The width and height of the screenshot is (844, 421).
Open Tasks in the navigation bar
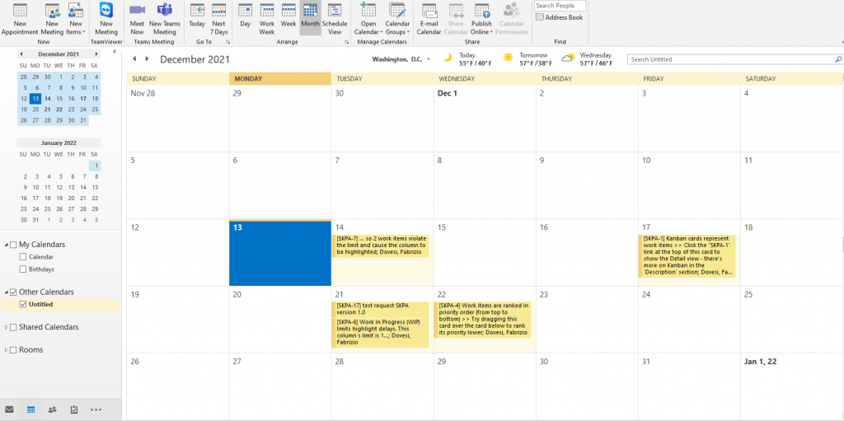point(74,409)
